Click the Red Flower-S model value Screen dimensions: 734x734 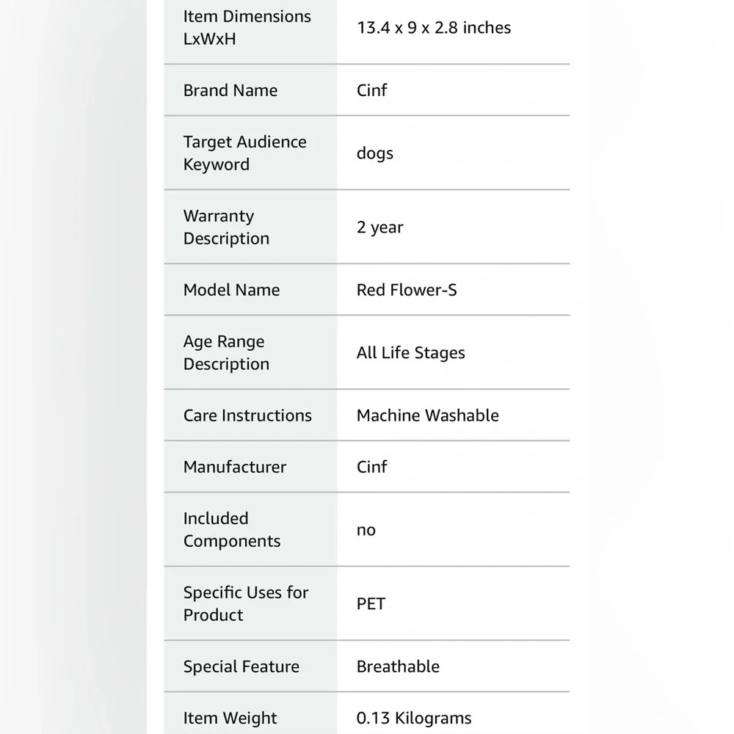tap(407, 290)
